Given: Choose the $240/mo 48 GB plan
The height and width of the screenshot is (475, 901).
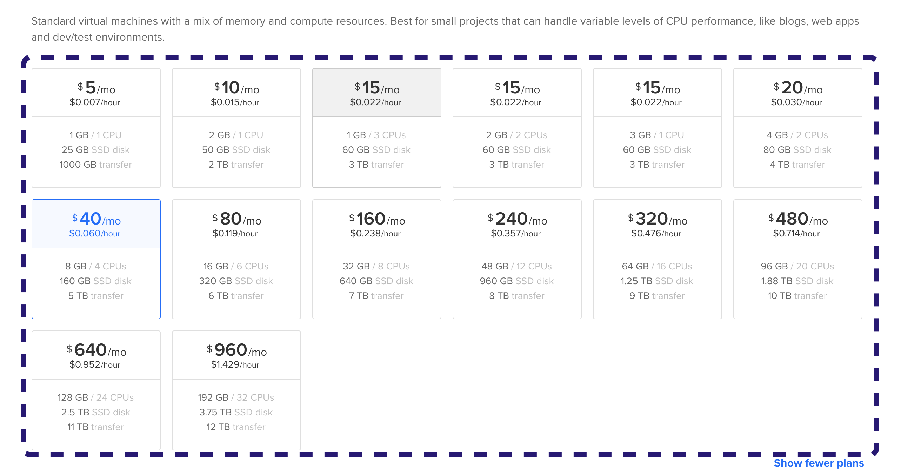Looking at the screenshot, I should point(517,259).
